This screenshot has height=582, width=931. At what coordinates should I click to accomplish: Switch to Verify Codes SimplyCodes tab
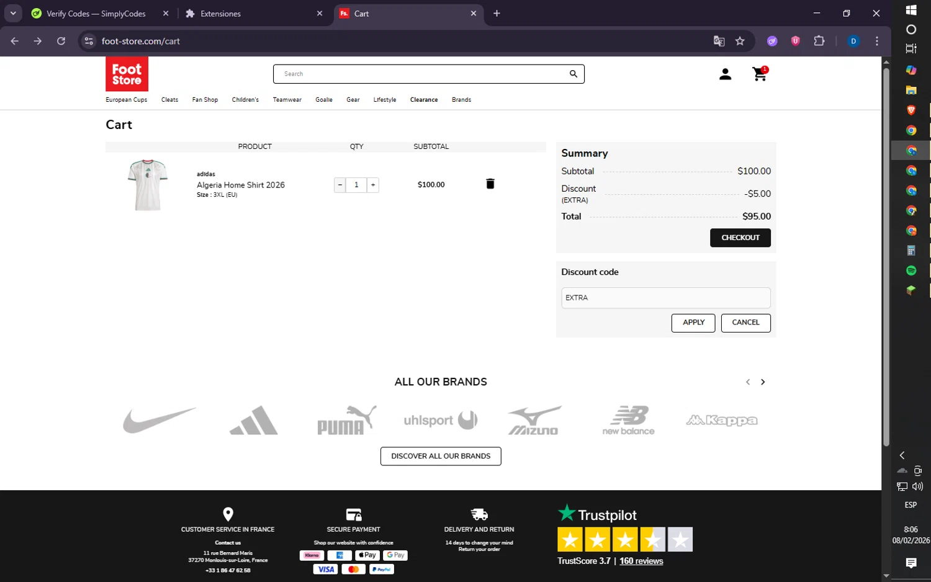pos(96,14)
